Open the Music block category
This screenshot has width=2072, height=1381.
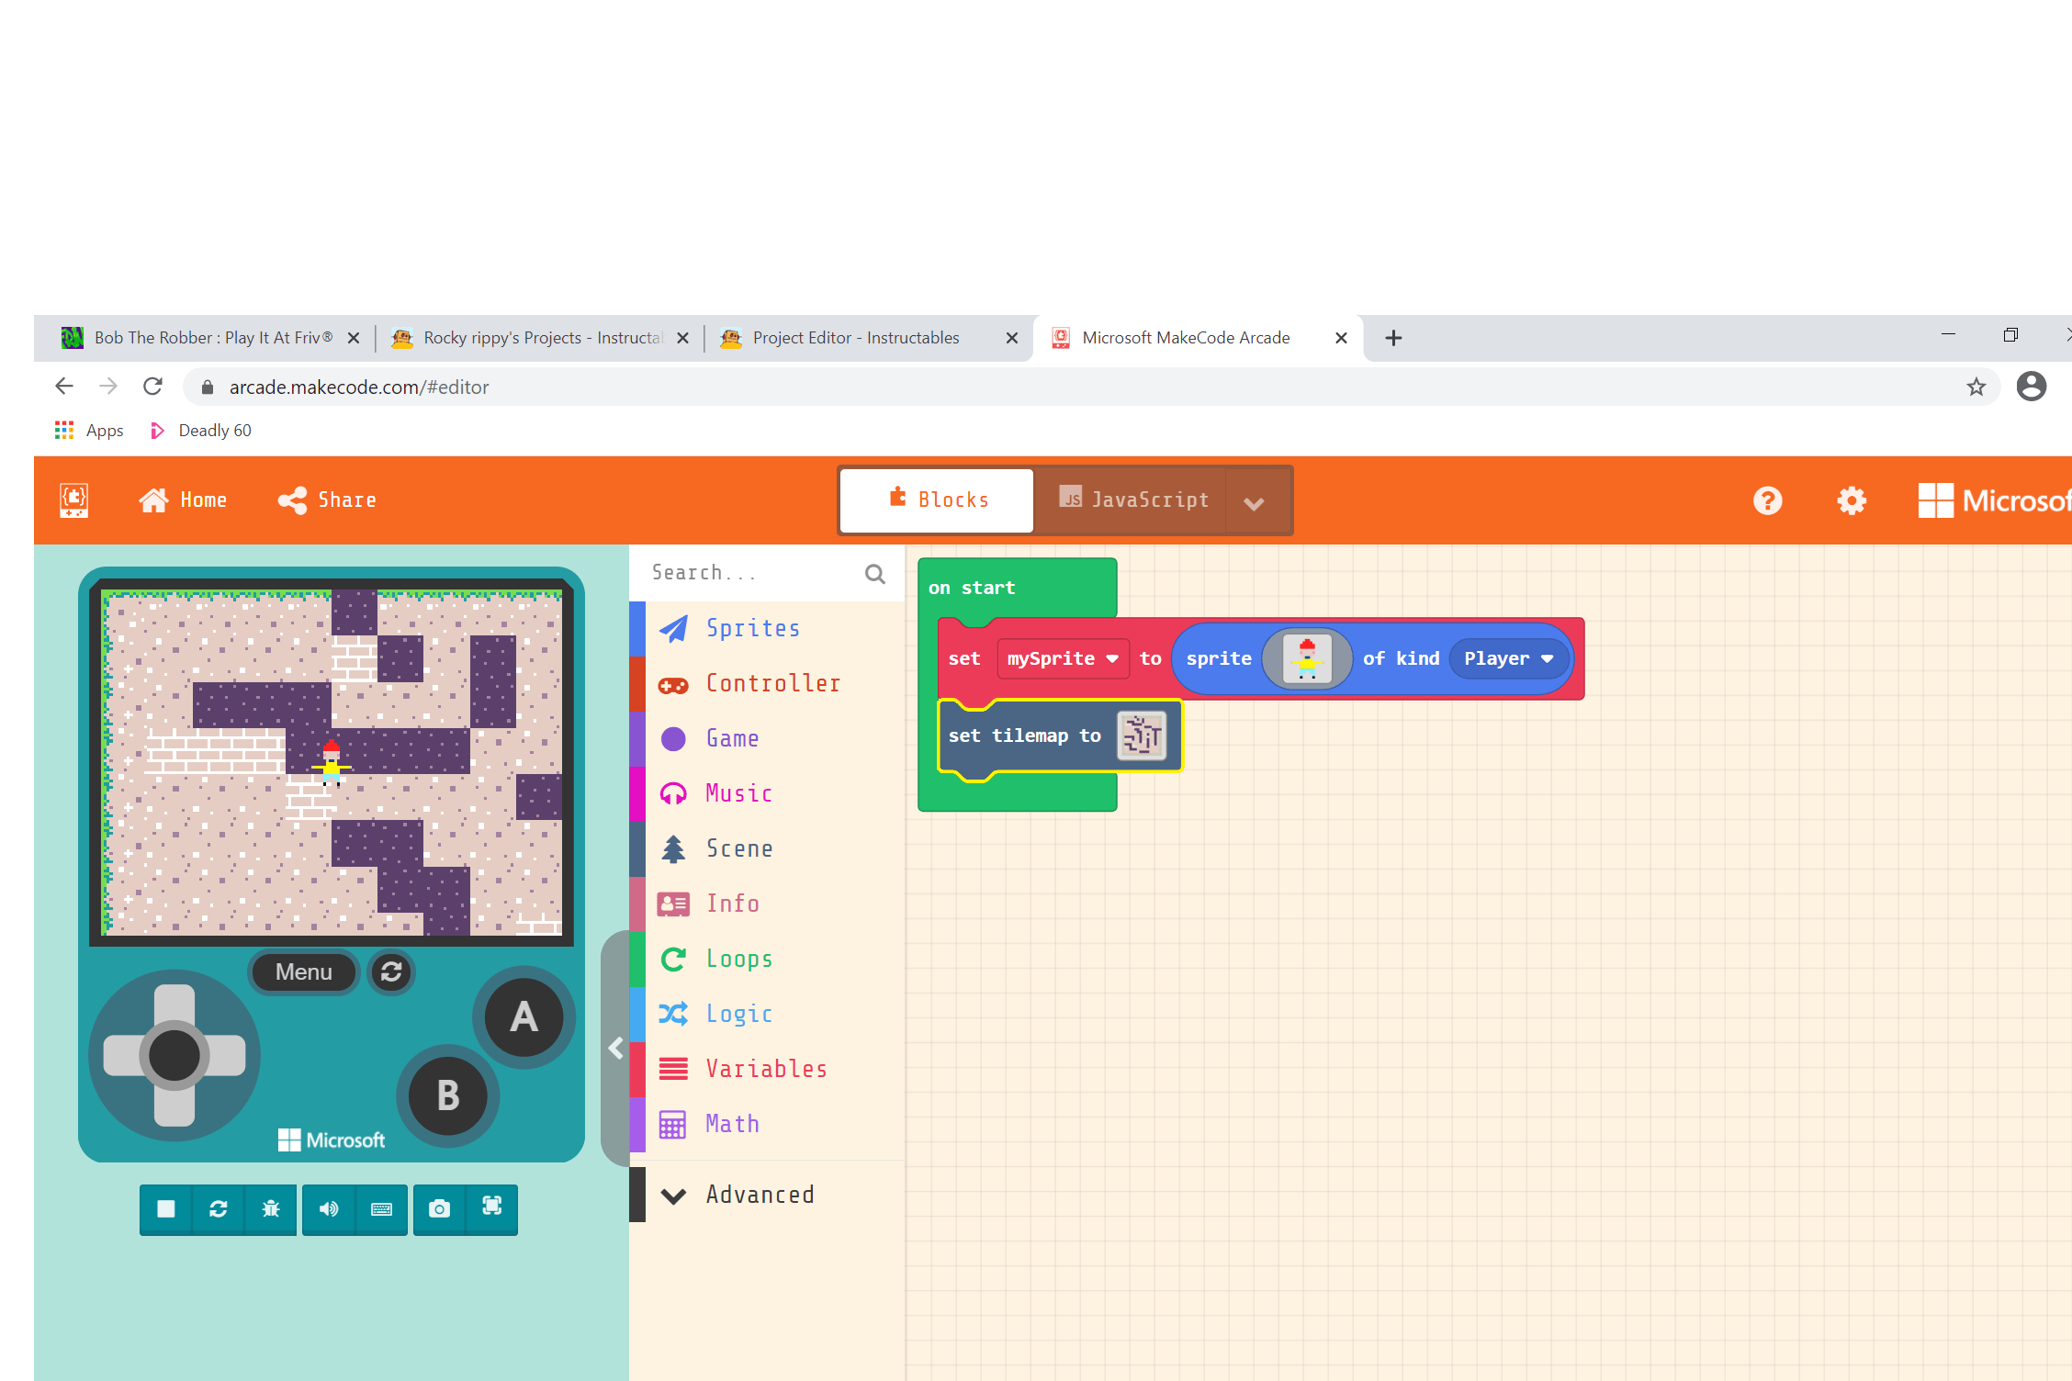tap(738, 793)
